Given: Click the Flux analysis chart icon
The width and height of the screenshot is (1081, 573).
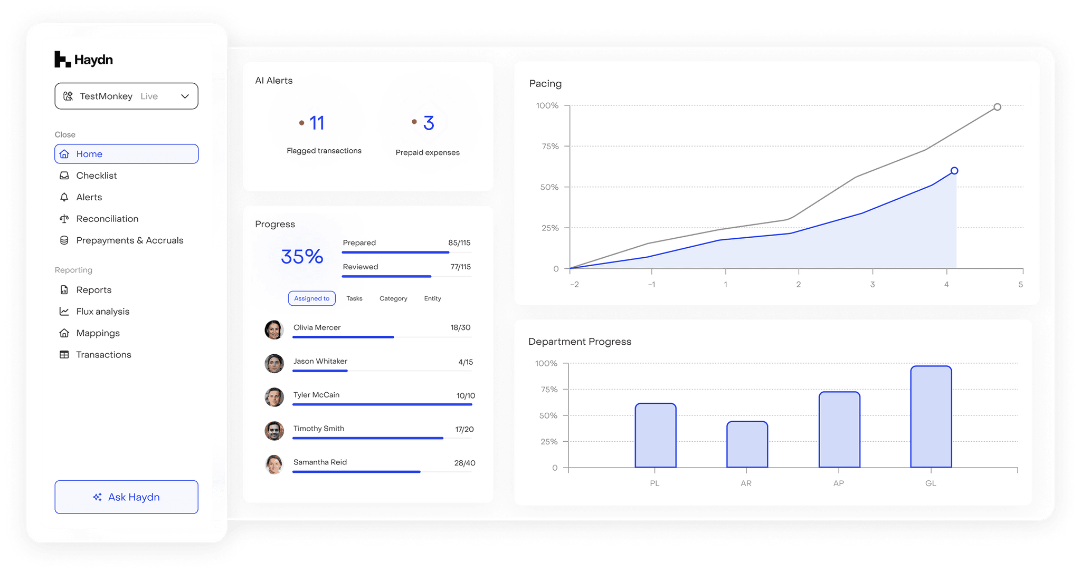Looking at the screenshot, I should pyautogui.click(x=64, y=312).
